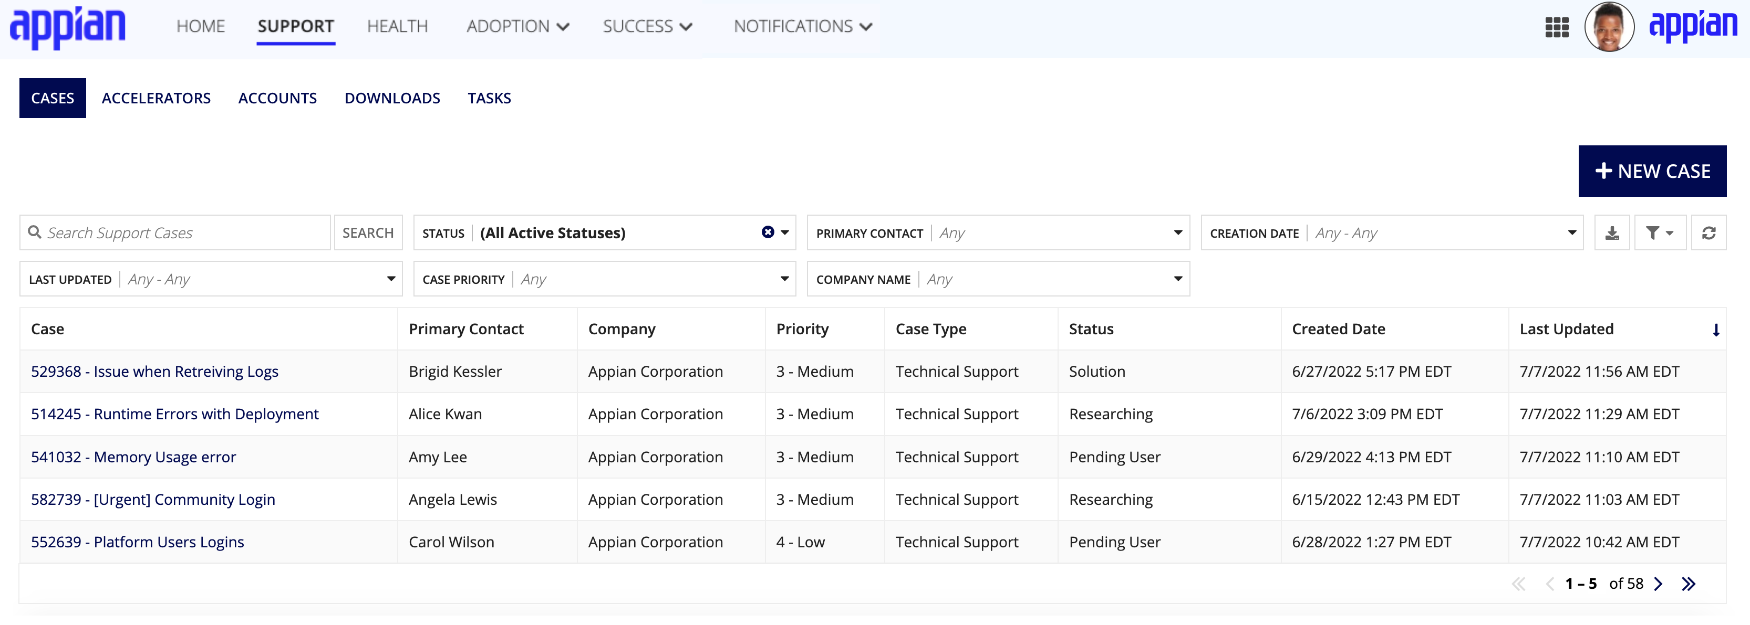The height and width of the screenshot is (625, 1750).
Task: Expand the Status filter dropdown
Action: click(785, 232)
